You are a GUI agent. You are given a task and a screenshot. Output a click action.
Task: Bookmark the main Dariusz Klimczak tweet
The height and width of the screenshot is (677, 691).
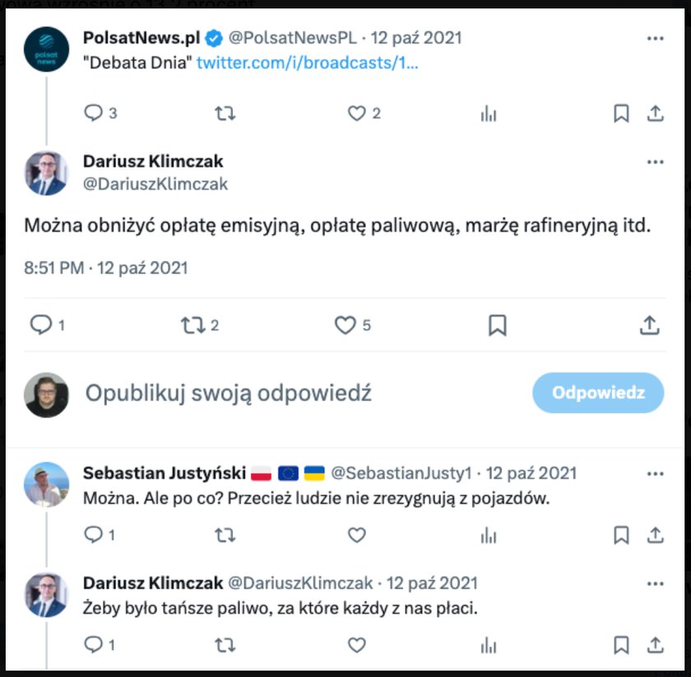point(497,325)
